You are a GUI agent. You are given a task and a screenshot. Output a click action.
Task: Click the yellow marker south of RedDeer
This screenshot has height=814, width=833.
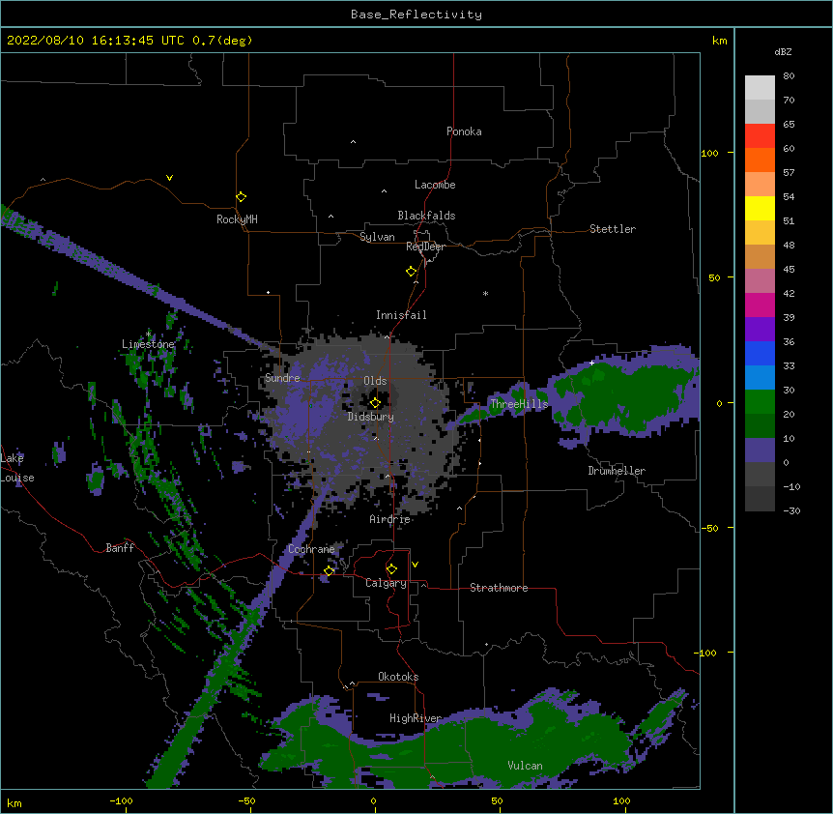click(x=412, y=272)
